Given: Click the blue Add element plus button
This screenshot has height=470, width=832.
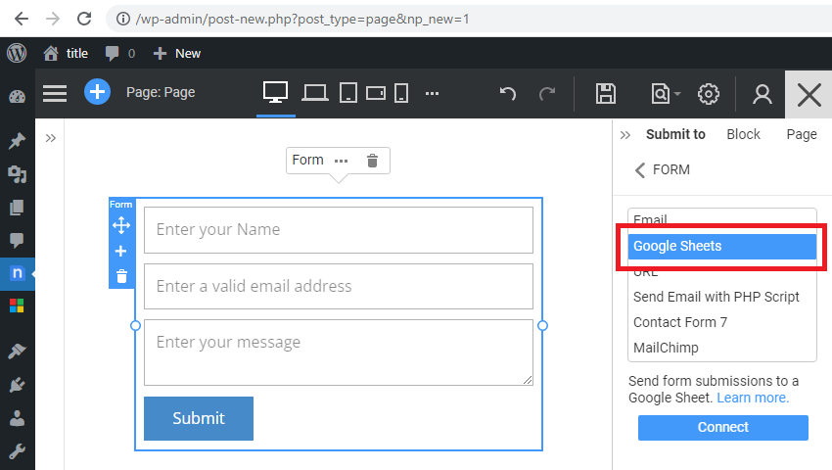Looking at the screenshot, I should tap(97, 92).
